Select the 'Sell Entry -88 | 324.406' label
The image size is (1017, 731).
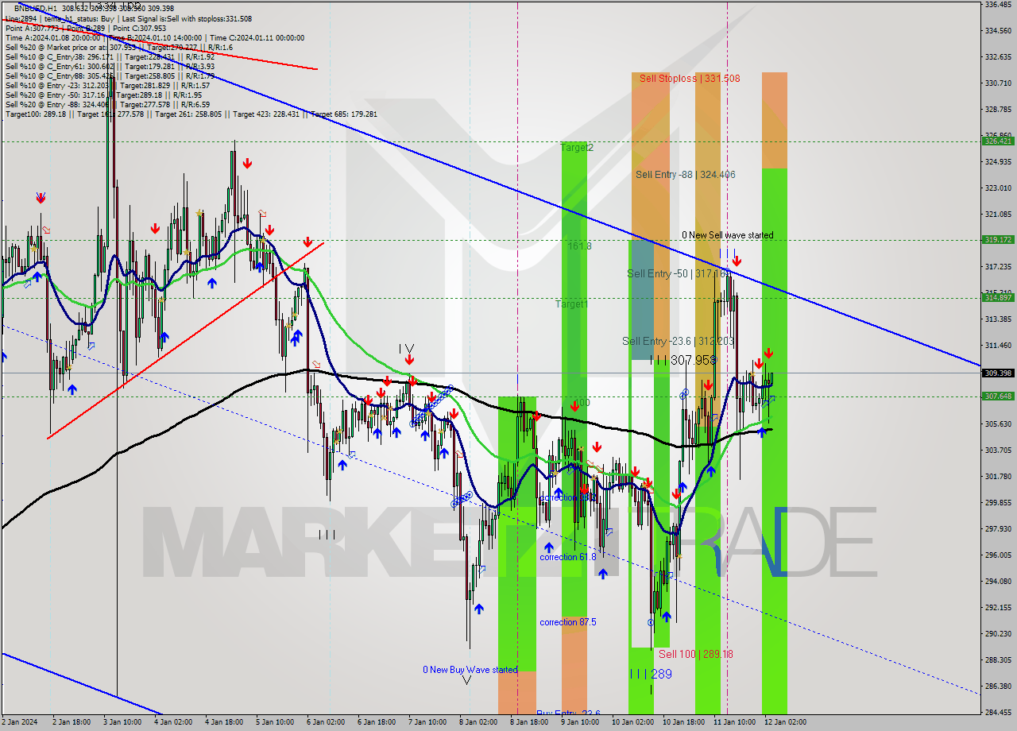coord(685,174)
